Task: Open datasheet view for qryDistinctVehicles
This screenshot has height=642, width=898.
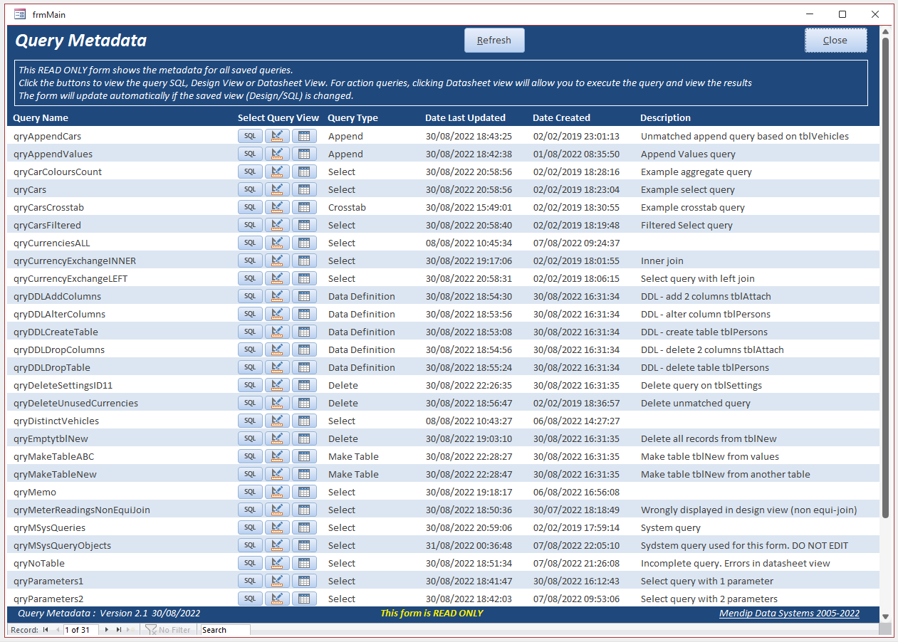Action: 304,421
